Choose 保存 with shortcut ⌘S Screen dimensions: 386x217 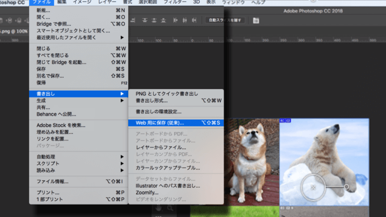78,69
